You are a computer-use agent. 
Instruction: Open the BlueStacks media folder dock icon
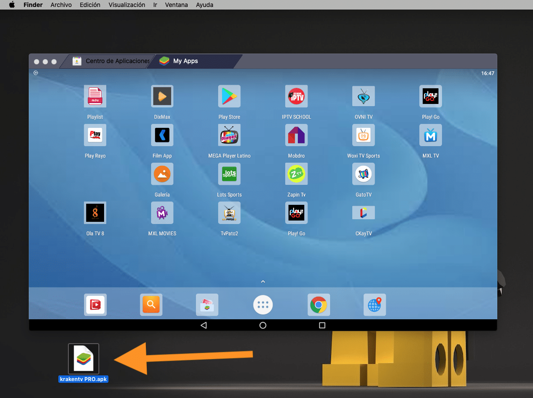[207, 304]
